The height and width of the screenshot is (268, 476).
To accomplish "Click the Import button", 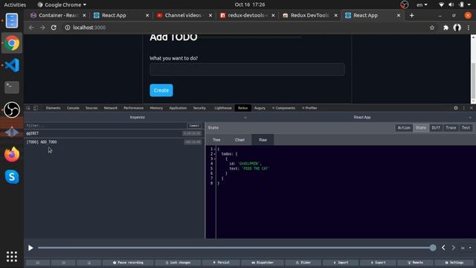I will point(341,263).
